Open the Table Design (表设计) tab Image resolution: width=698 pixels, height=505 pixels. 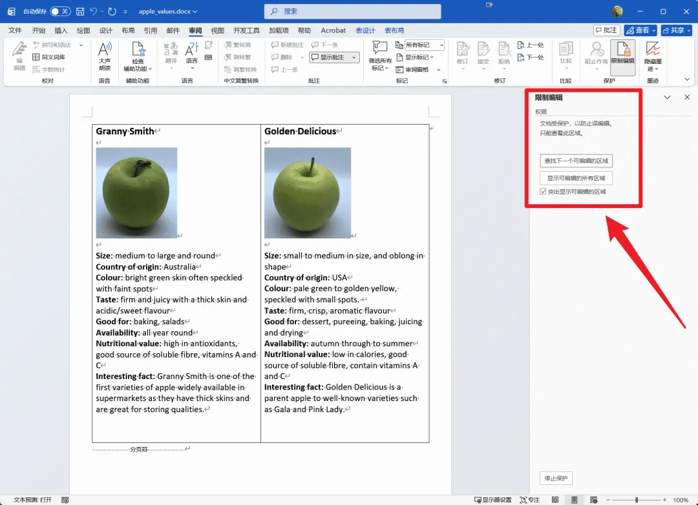coord(365,30)
